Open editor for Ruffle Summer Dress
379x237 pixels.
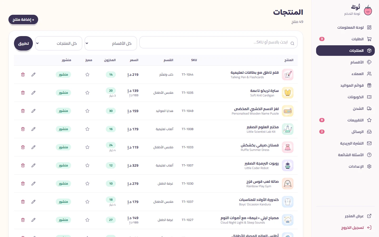tap(33, 147)
